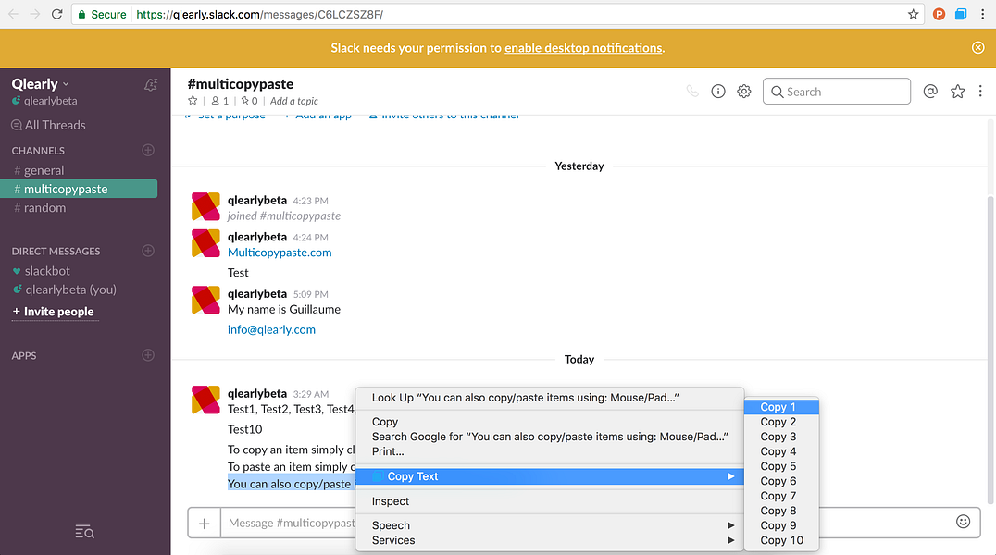Select Copy 3 in submenu
Screen dimensions: 996x555
click(x=781, y=437)
